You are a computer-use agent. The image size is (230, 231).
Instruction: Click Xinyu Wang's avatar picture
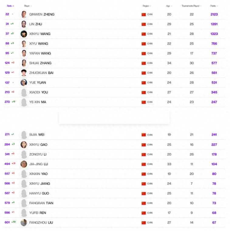coord(24,34)
